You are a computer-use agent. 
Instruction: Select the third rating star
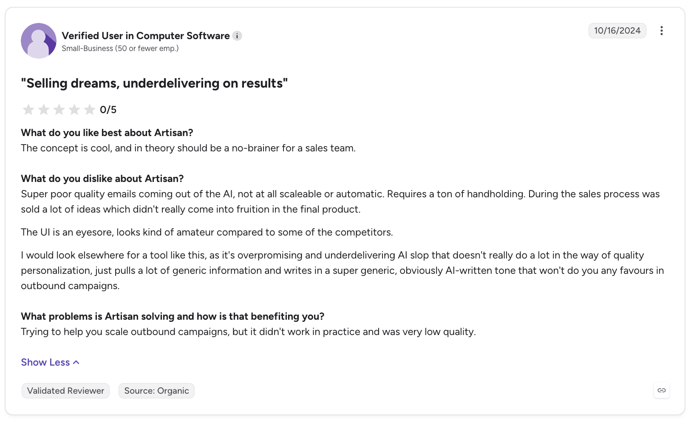pyautogui.click(x=59, y=110)
